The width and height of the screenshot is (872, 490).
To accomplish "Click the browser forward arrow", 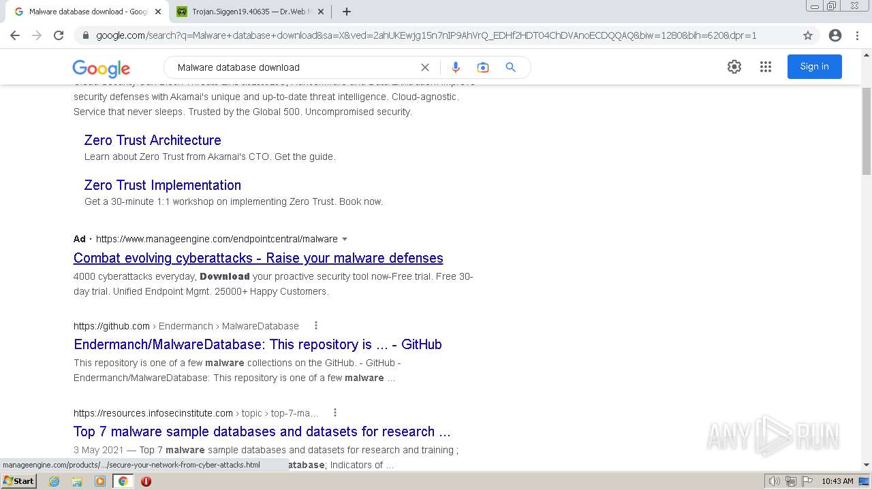I will click(37, 35).
